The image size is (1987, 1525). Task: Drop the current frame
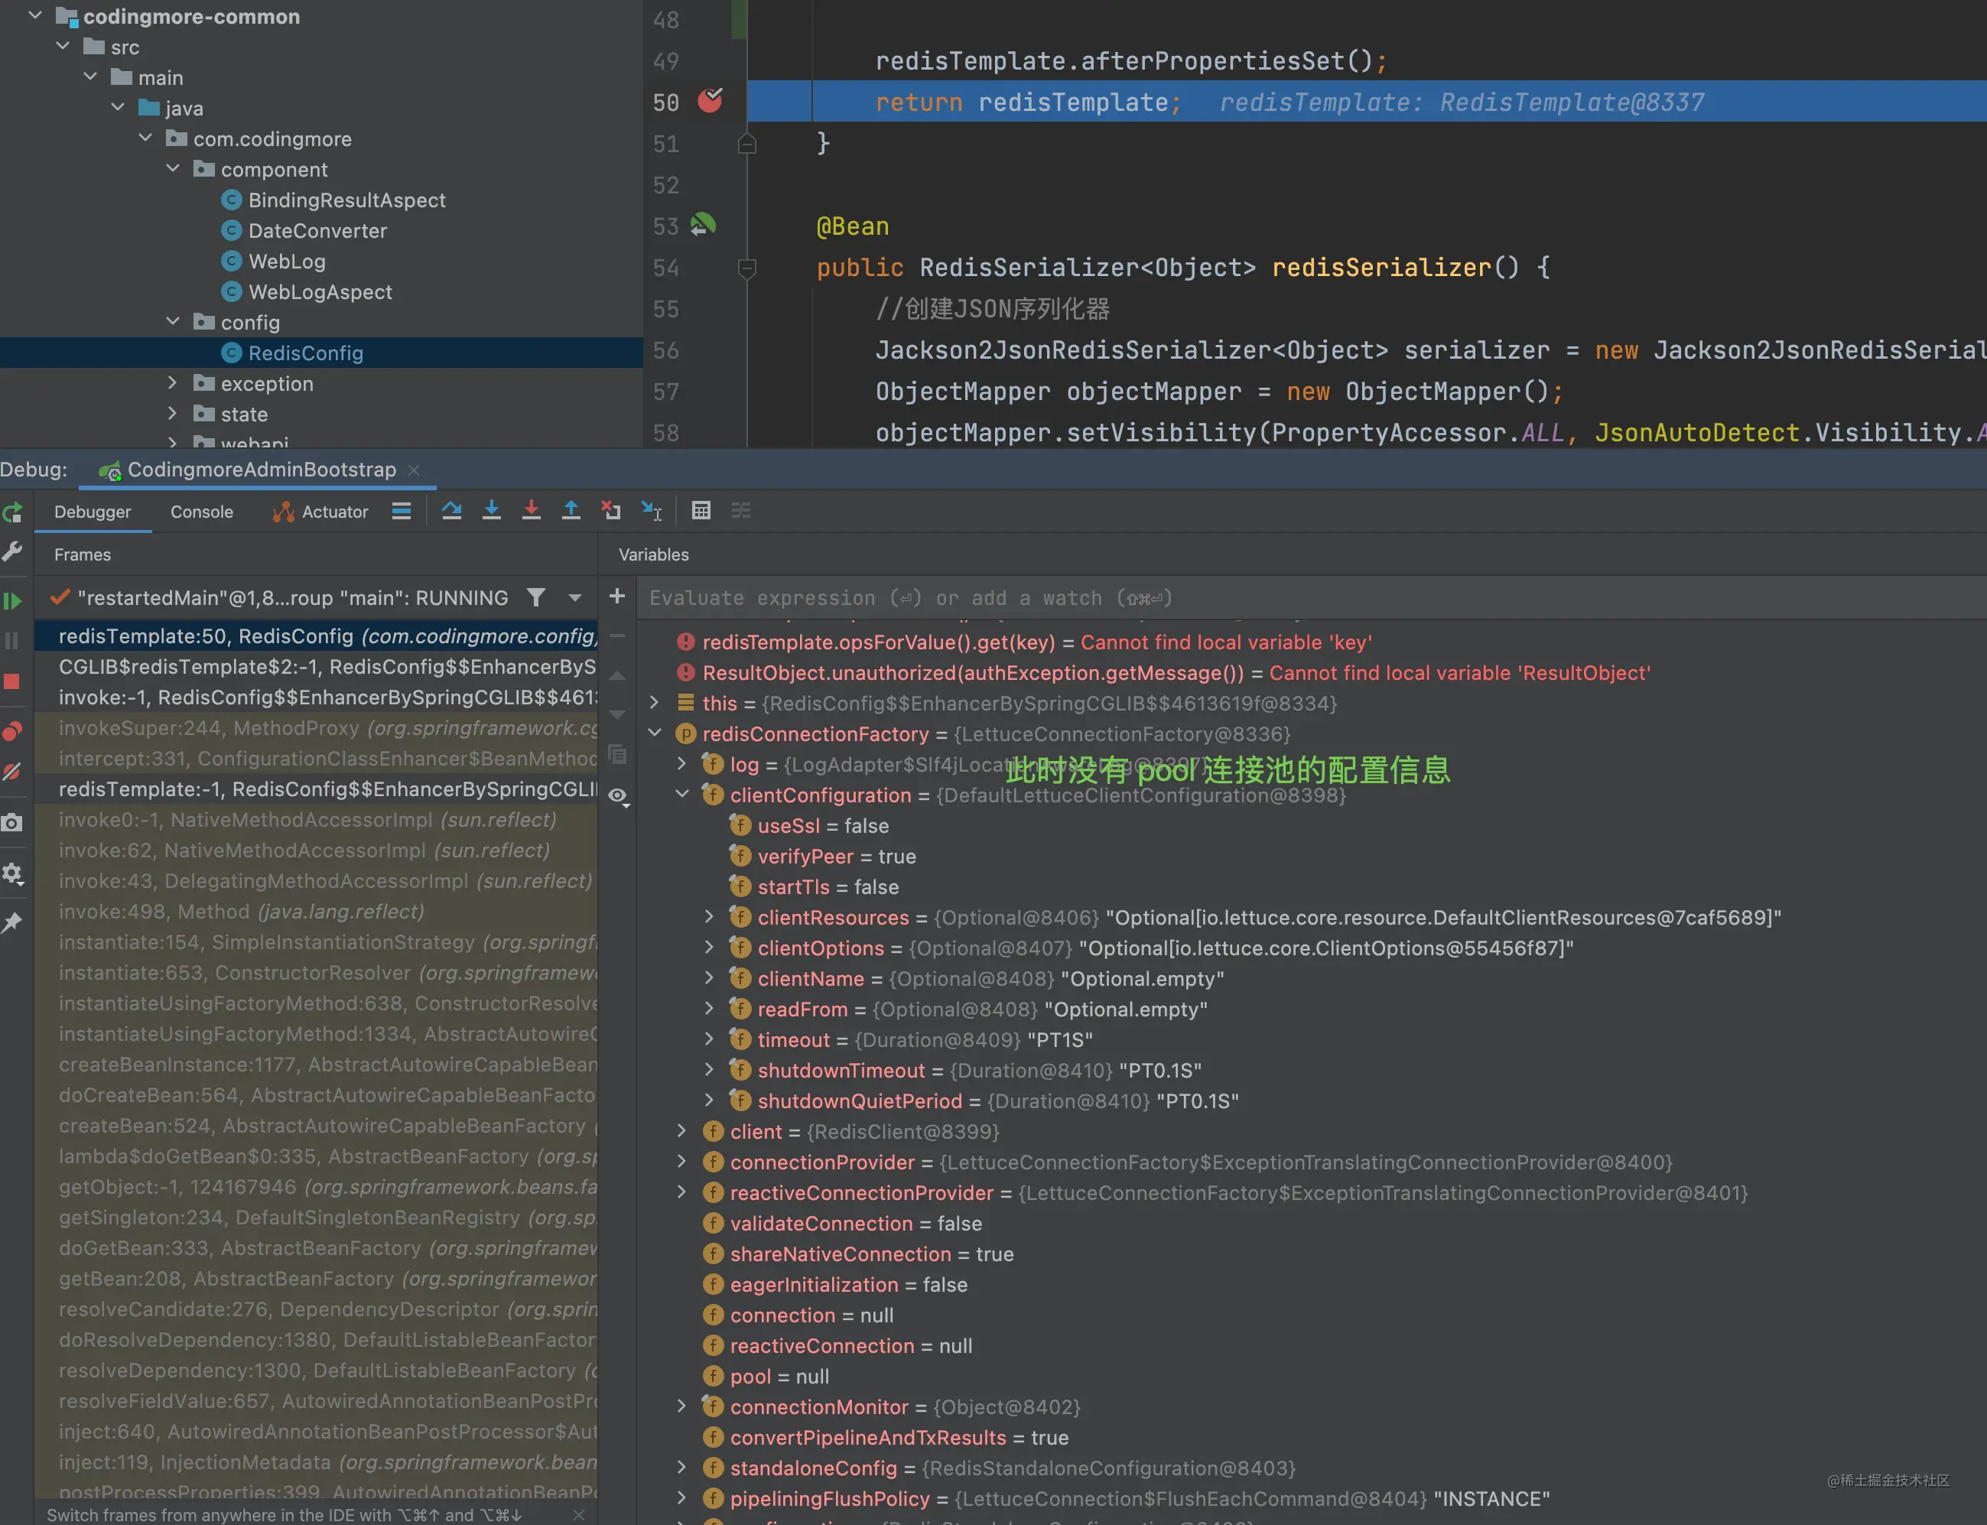coord(611,511)
